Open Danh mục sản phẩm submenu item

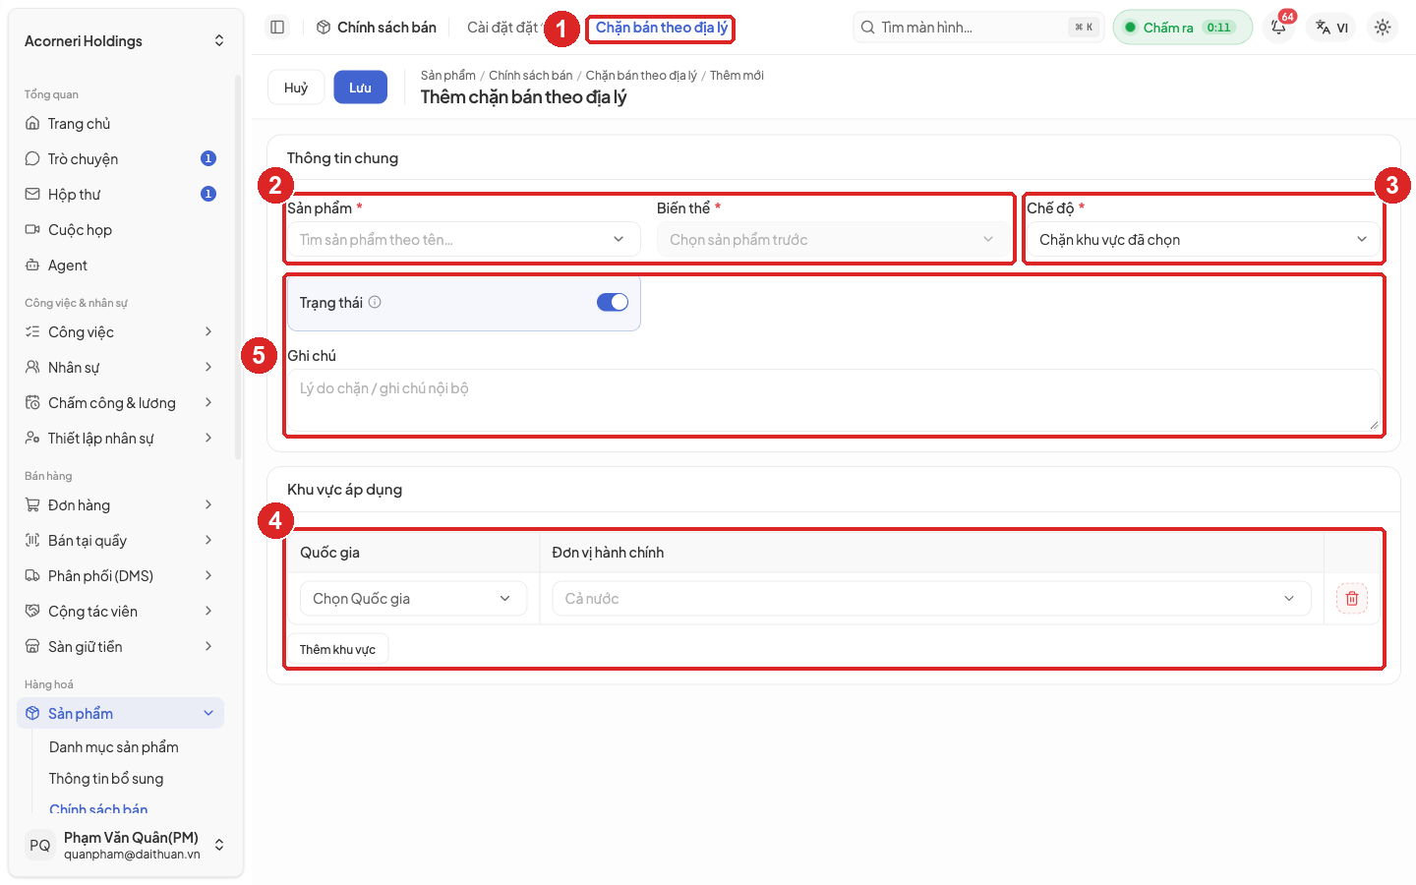pos(114,747)
